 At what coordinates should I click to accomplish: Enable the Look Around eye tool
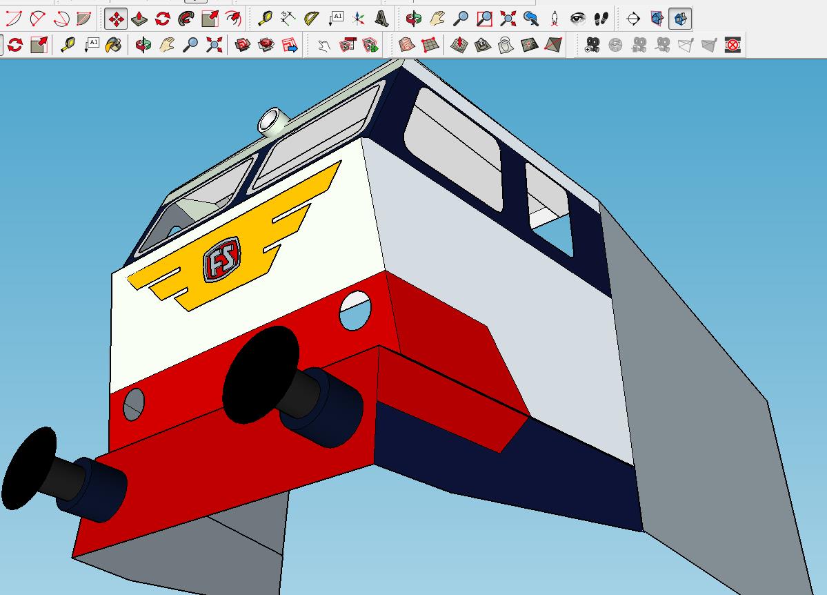click(x=578, y=19)
